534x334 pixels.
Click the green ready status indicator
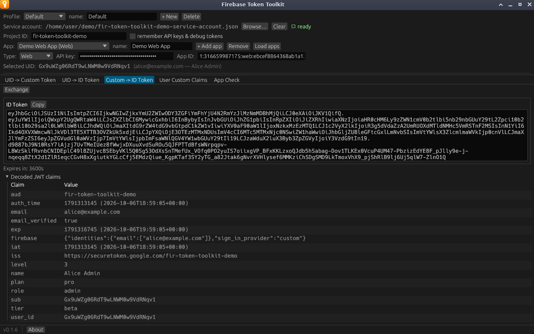301,26
